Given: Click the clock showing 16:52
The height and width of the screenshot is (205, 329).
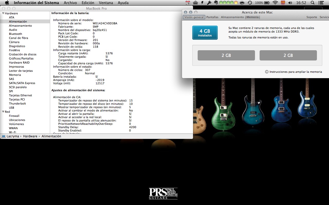Looking at the screenshot, I should point(301,3).
